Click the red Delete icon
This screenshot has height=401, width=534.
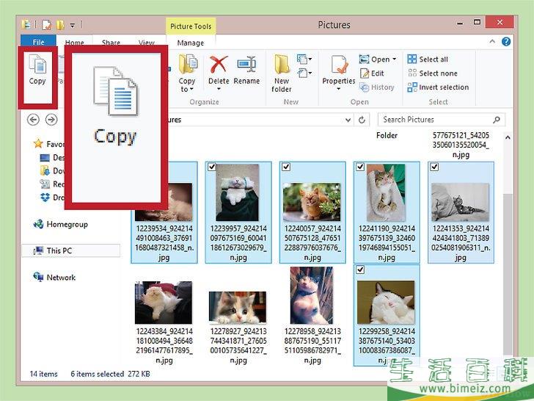(219, 69)
